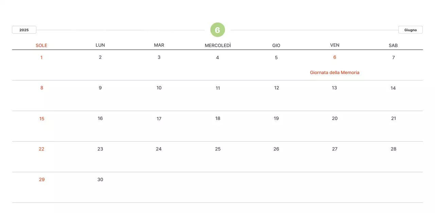Image resolution: width=435 pixels, height=213 pixels.
Task: Click the Giornata della Memoria holiday
Action: (334, 72)
